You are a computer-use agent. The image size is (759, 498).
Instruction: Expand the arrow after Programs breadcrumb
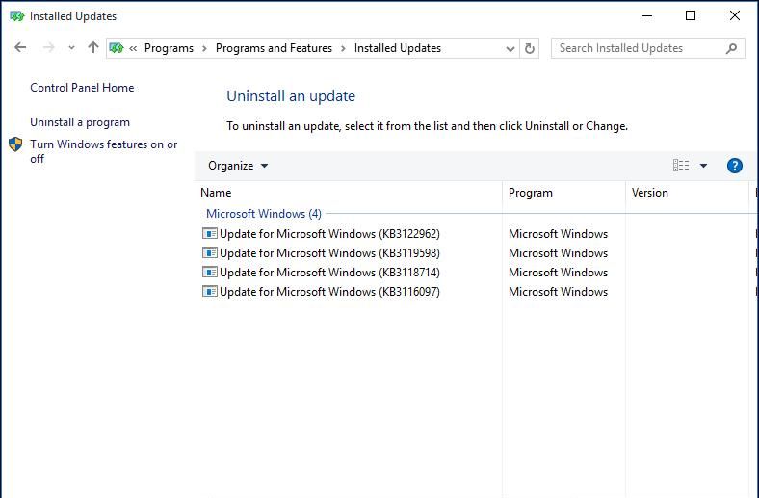(x=204, y=48)
